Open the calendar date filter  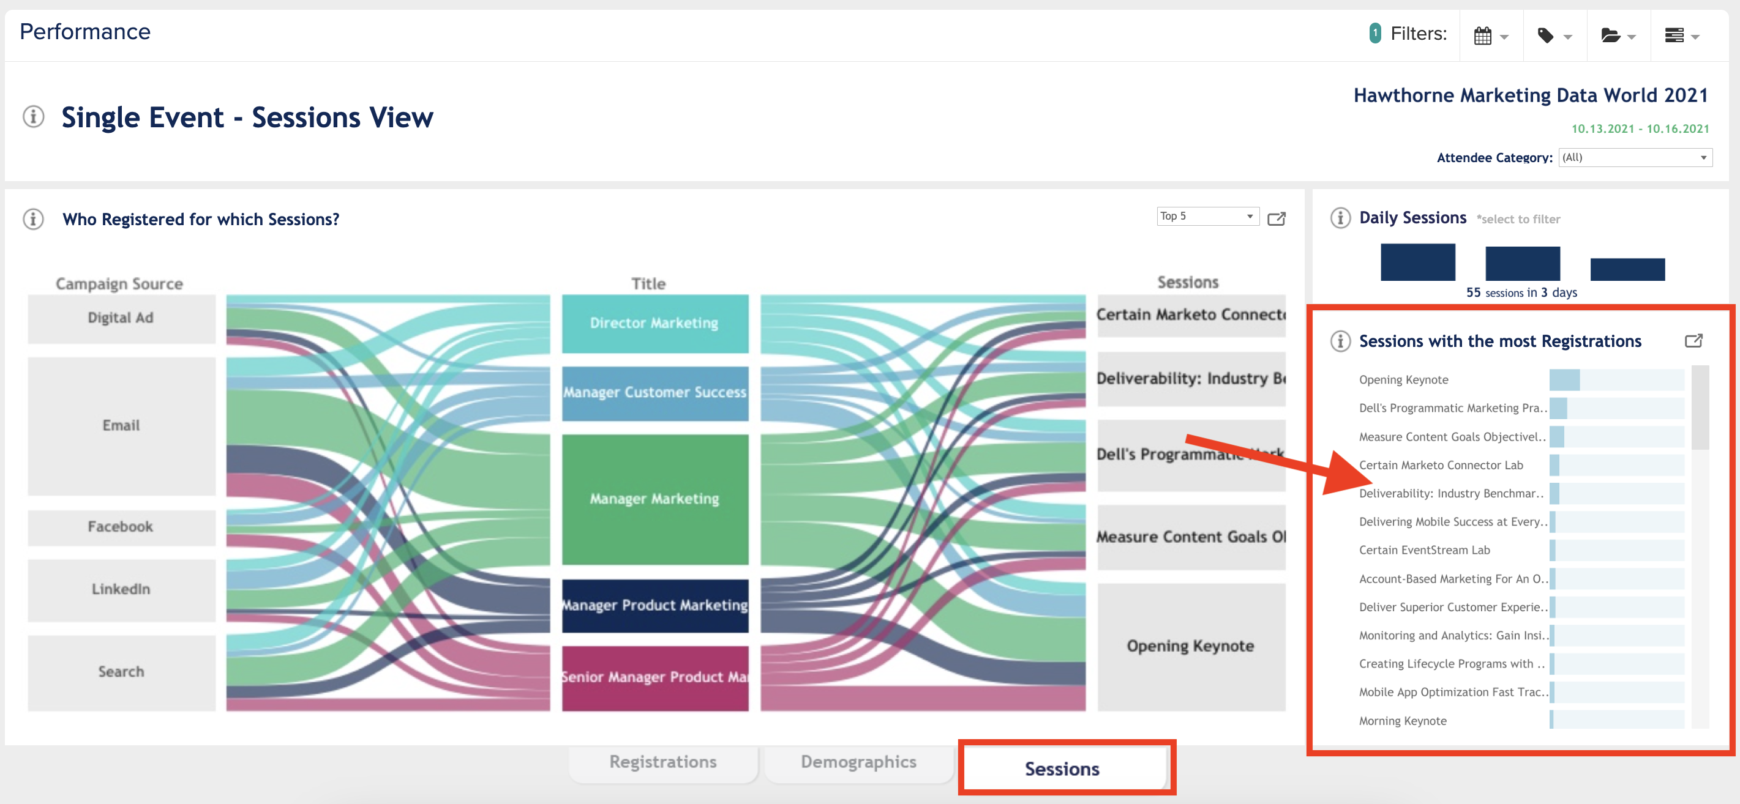[1491, 35]
